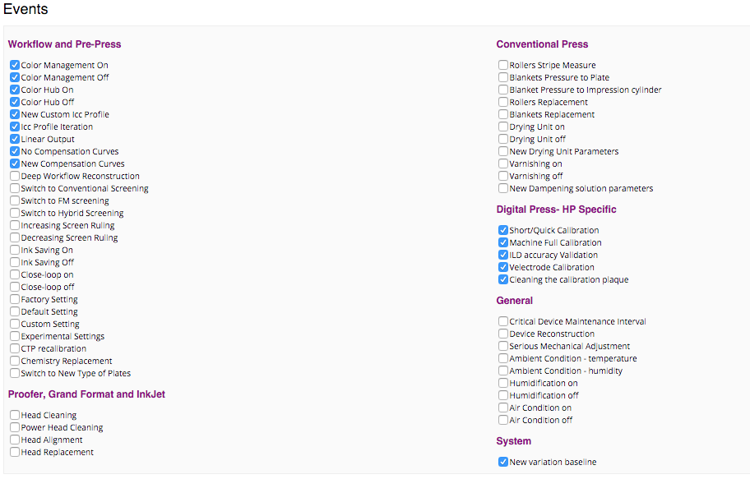Disable Cleaning the calibration plaque
This screenshot has height=479, width=750.
click(x=503, y=279)
